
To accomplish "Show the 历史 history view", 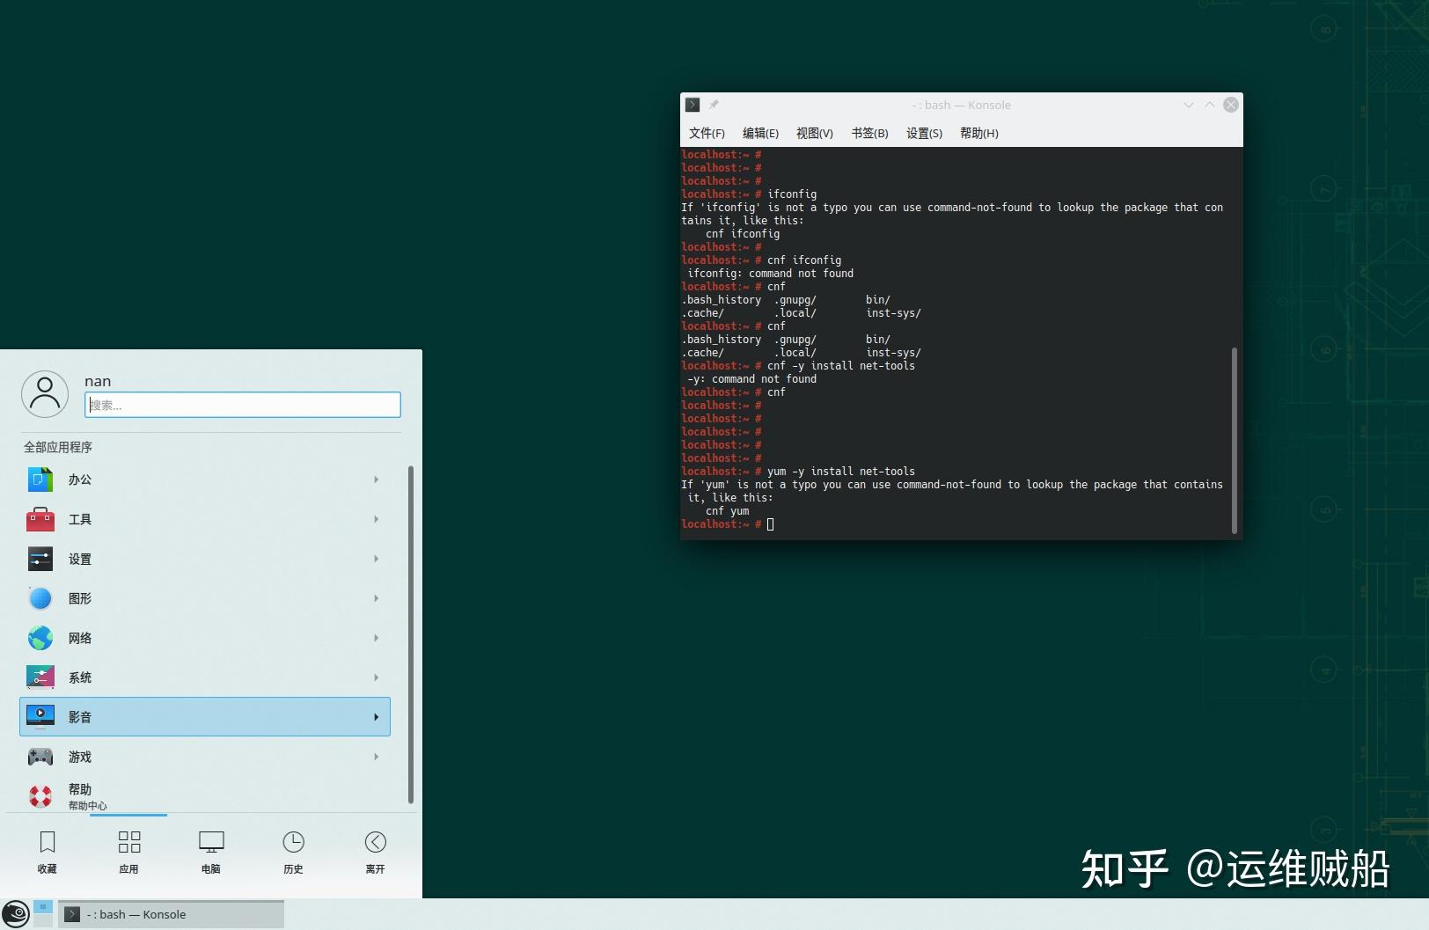I will click(293, 851).
